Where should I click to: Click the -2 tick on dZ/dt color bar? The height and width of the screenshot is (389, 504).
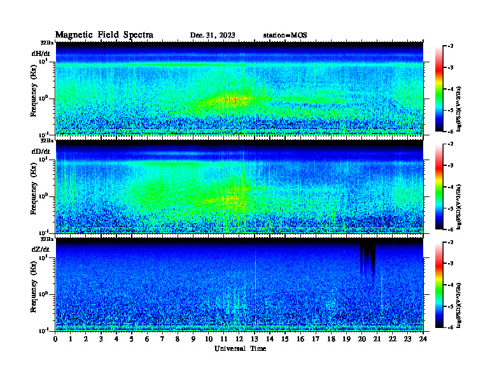tap(451, 242)
